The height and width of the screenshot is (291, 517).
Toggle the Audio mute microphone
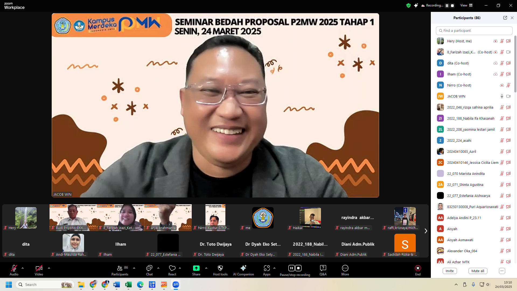14,268
